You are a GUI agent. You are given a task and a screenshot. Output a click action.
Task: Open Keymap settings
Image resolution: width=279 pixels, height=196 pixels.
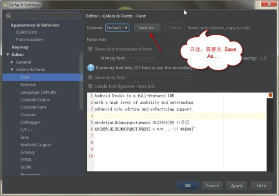coord(20,47)
